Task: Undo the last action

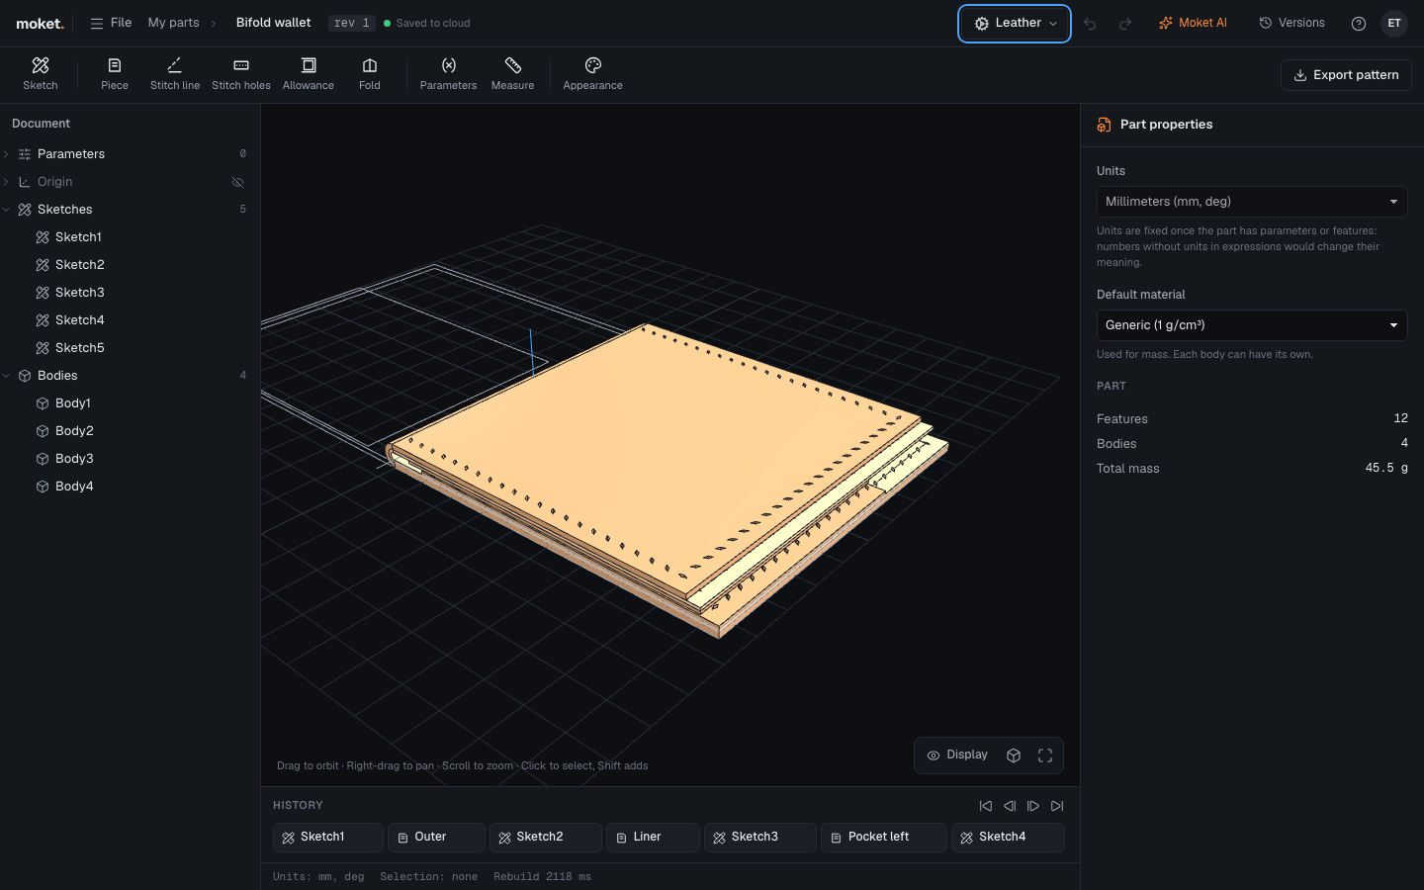Action: [x=1090, y=24]
